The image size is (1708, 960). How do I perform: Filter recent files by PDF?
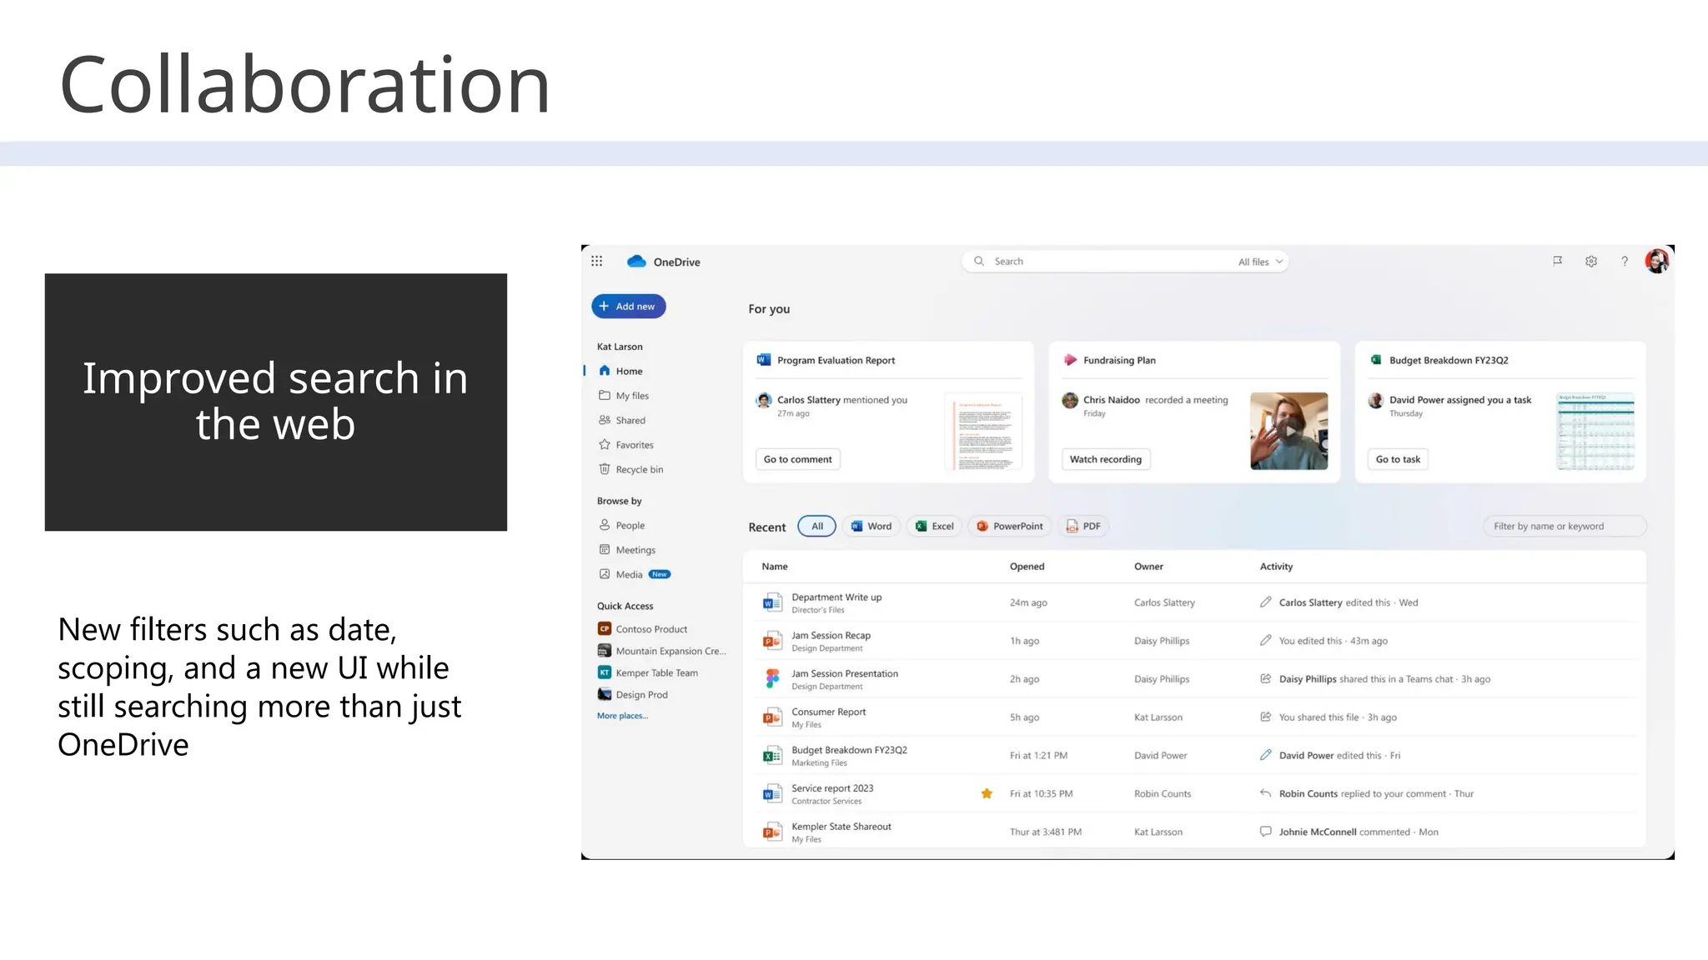click(1083, 526)
